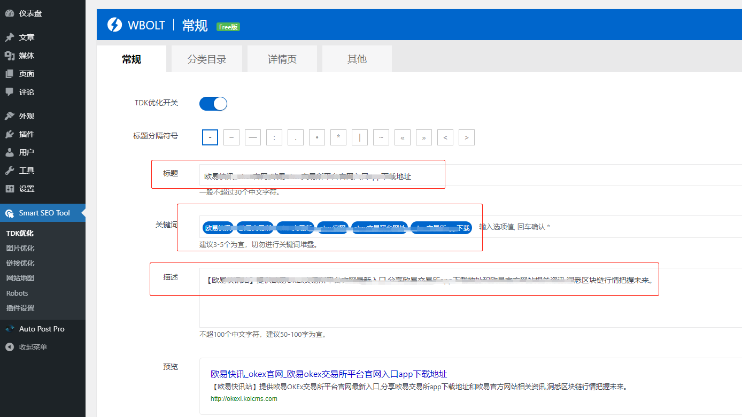The height and width of the screenshot is (417, 742).
Task: Go to the 页面 menu item
Action: click(x=43, y=74)
